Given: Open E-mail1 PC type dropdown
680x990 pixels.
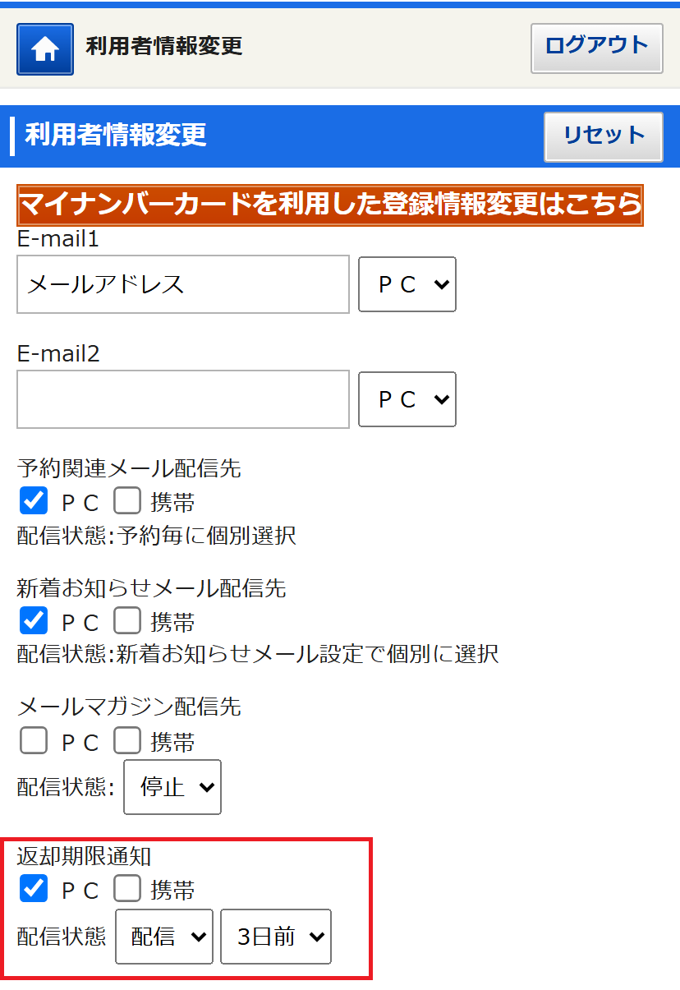Looking at the screenshot, I should tap(407, 284).
